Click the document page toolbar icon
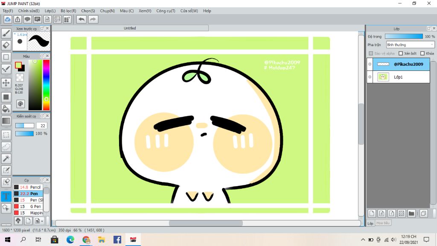The image size is (437, 246). [47, 19]
